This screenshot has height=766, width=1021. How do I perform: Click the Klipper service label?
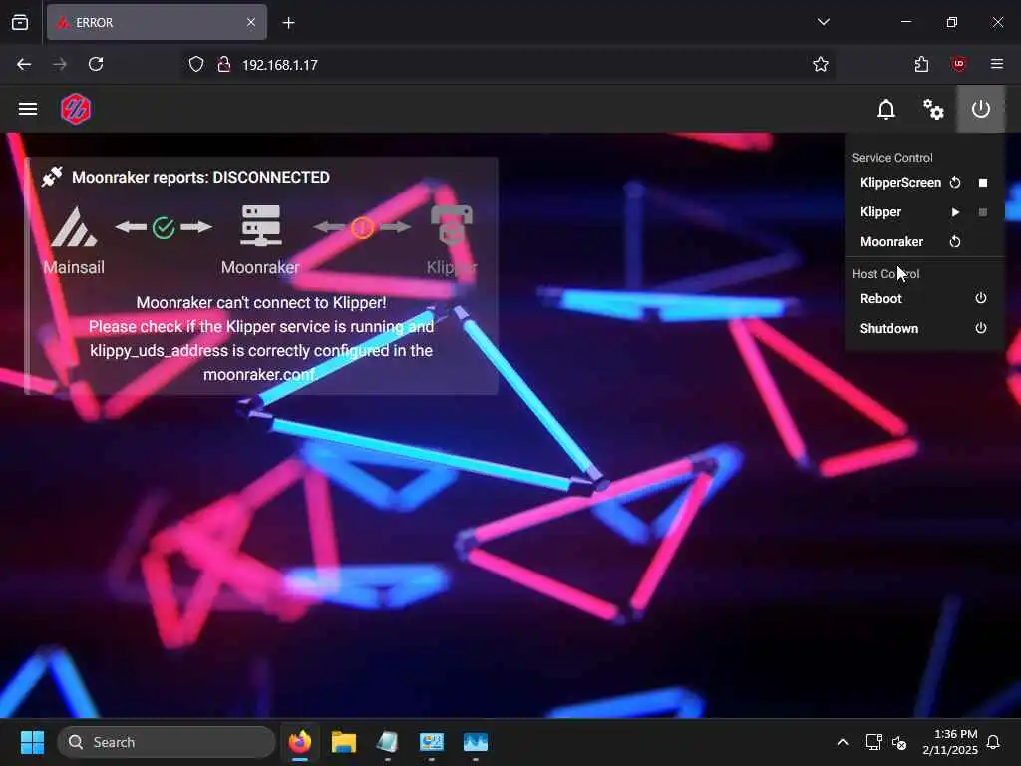click(880, 212)
